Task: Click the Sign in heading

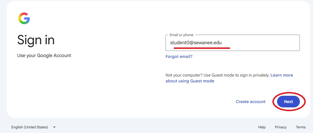Action: pyautogui.click(x=36, y=40)
